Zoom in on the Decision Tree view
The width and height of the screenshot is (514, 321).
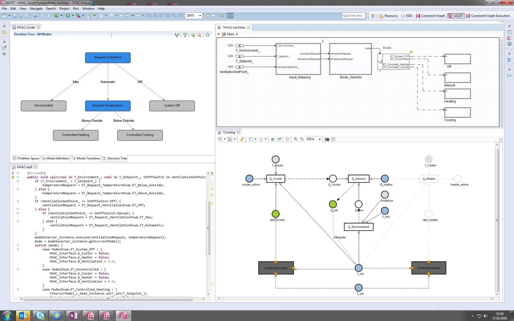click(x=193, y=35)
